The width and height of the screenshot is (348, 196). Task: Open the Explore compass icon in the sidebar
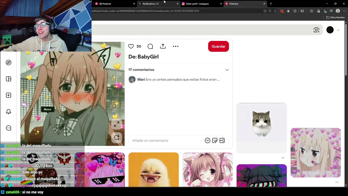click(x=8, y=63)
